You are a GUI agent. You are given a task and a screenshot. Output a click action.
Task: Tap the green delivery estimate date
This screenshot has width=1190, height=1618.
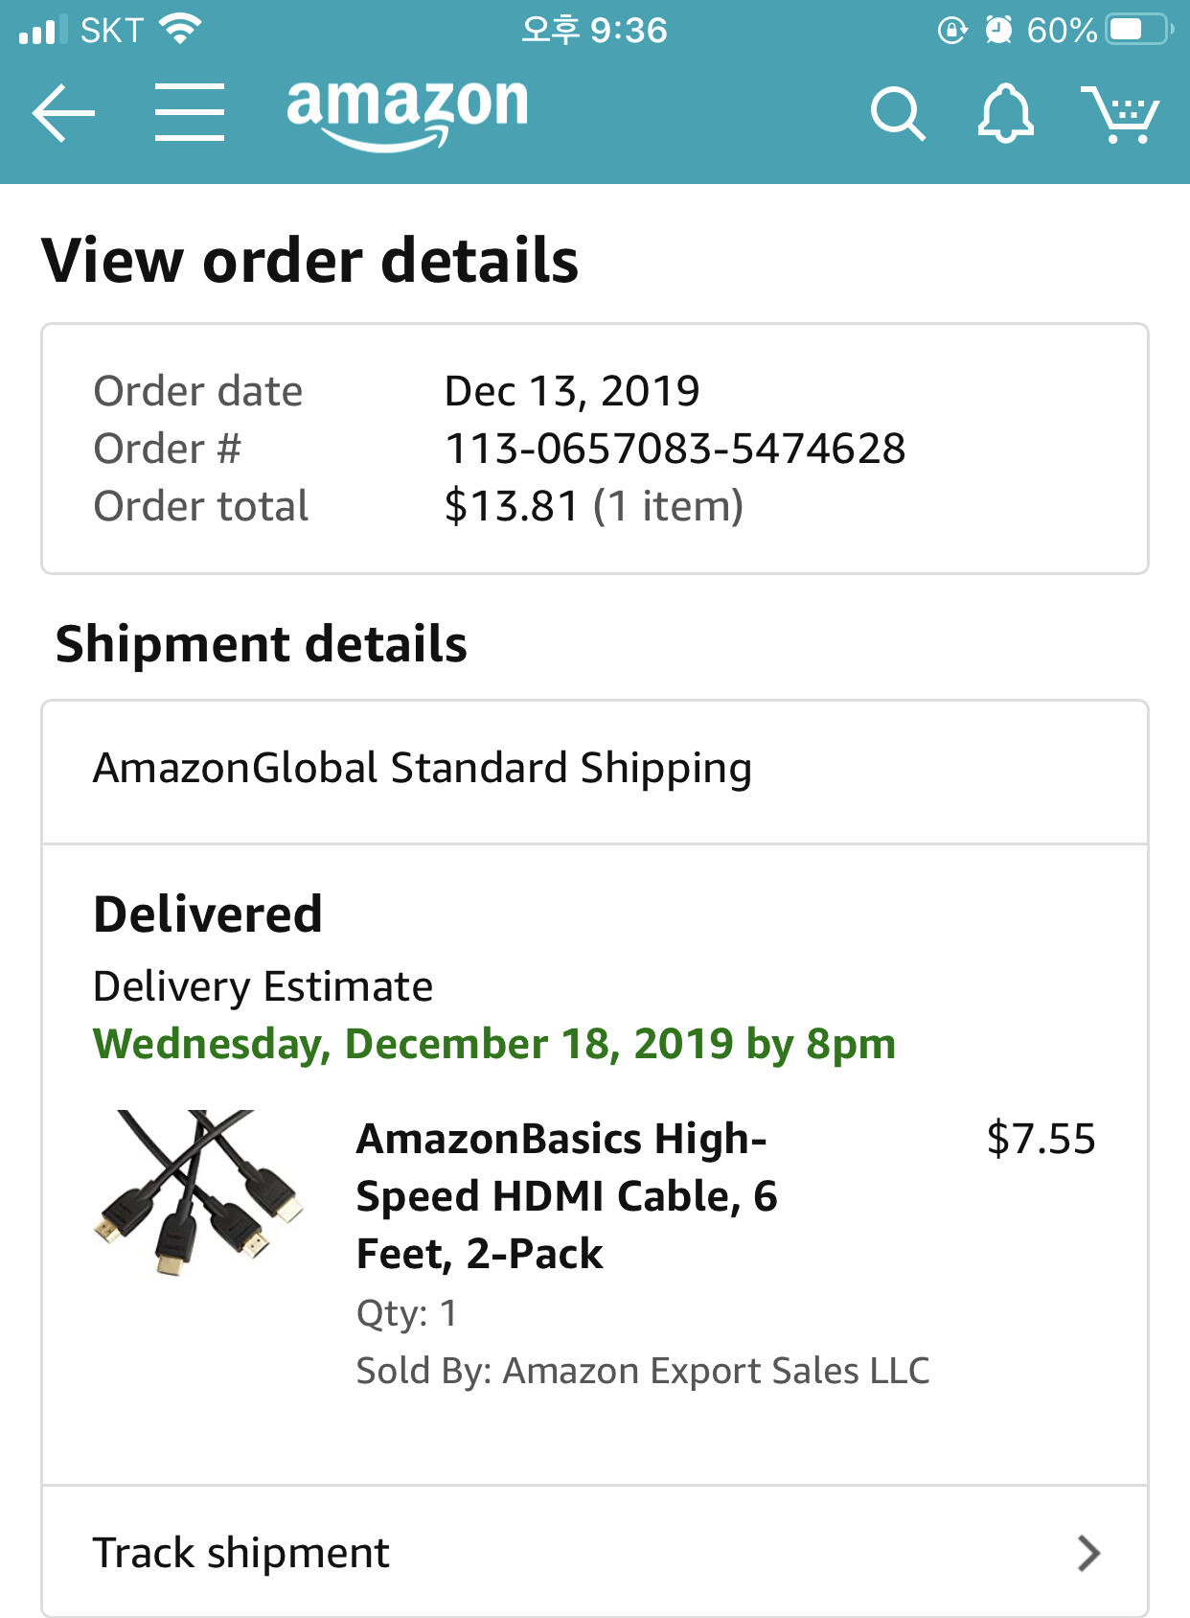493,1043
